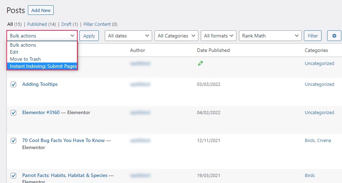Screen dimensions: 342x183
Task: Toggle checkbox for 70 Cool Bug Facts post
Action: coord(13,141)
